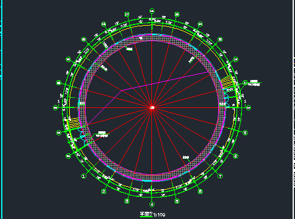Select the white leader label near left stairs
Viewport: 295px width, 219px height.
point(102,134)
